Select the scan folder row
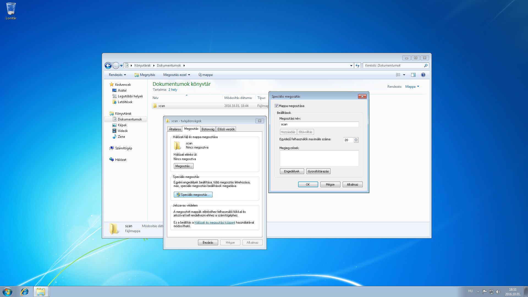This screenshot has height=297, width=528. (x=210, y=106)
